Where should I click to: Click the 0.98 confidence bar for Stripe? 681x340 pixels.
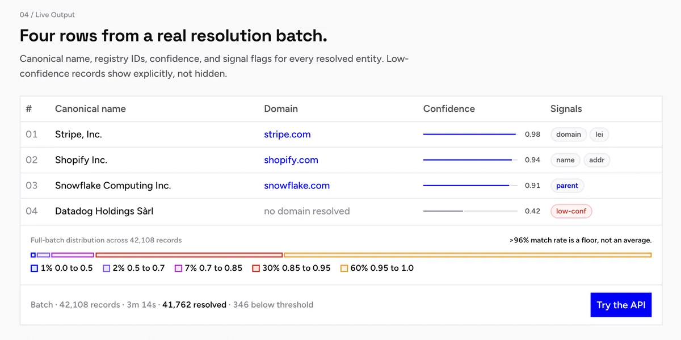470,135
